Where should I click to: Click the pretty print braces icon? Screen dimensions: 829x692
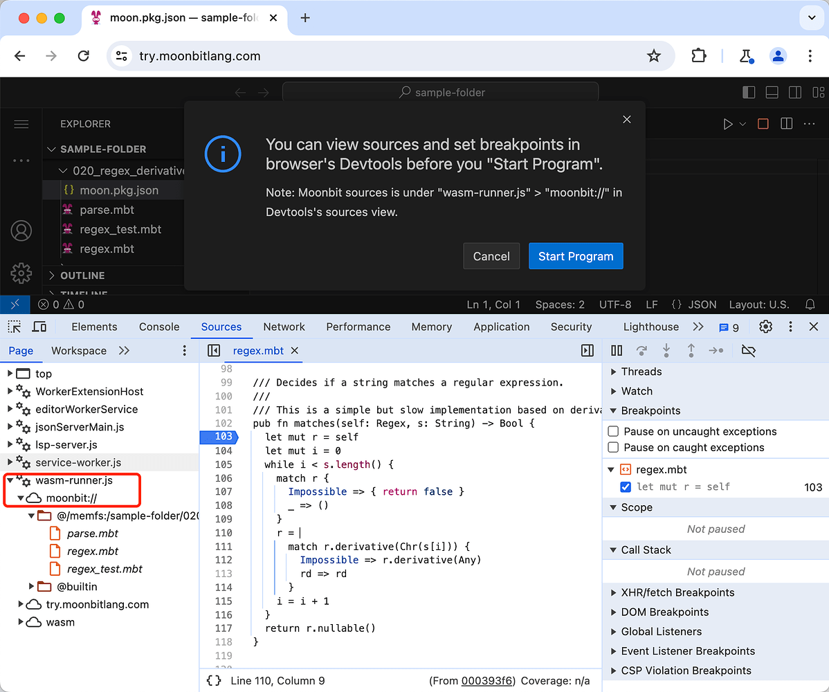tap(214, 681)
